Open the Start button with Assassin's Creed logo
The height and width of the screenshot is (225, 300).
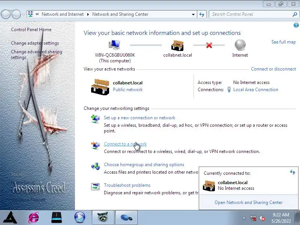click(x=10, y=217)
